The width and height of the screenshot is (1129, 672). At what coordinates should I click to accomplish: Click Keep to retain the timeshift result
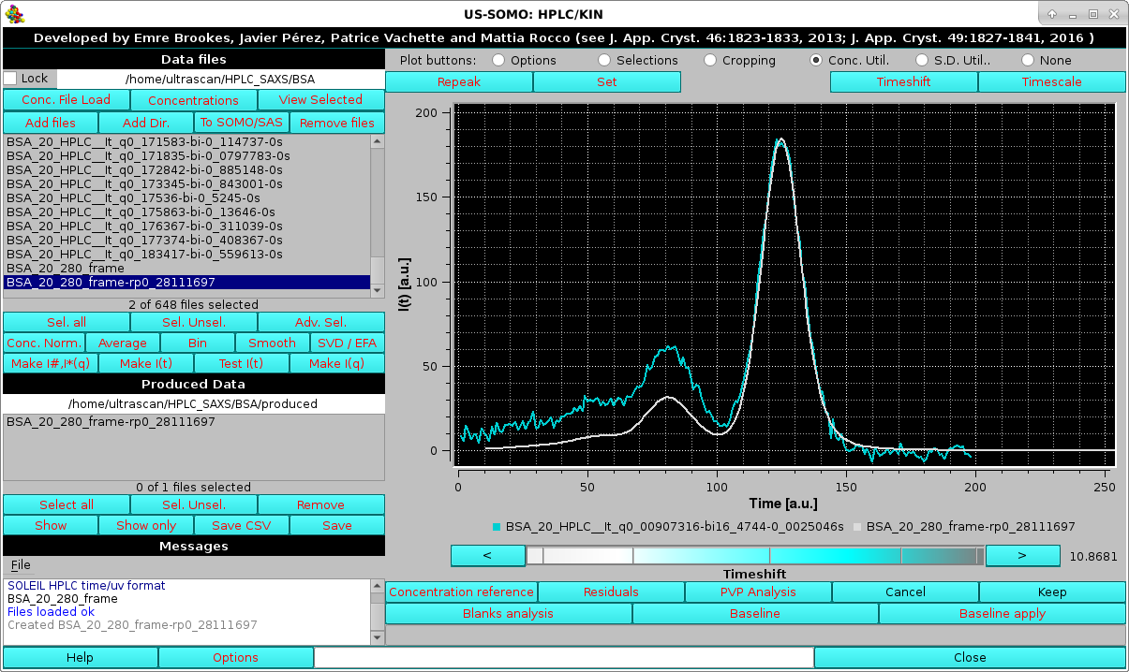pos(1051,592)
